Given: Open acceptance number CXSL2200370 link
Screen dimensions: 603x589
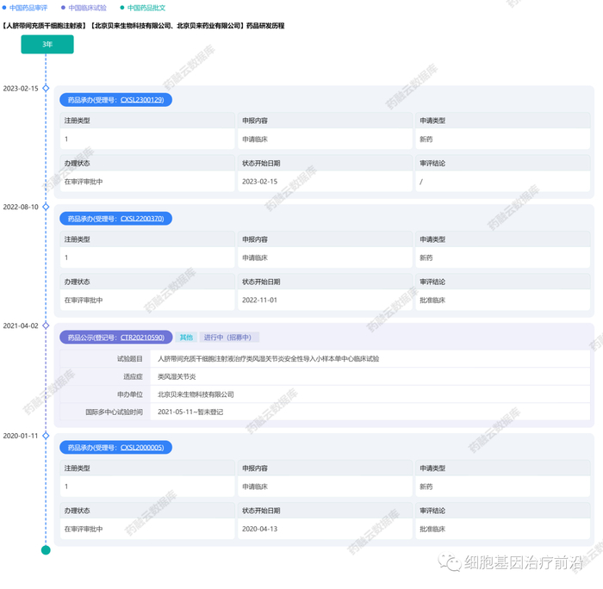Looking at the screenshot, I should point(142,219).
